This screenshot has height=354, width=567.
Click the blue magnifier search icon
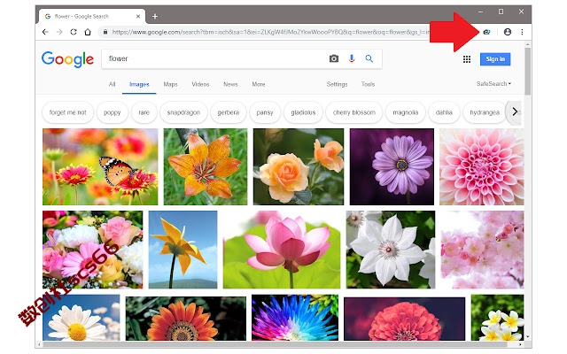click(369, 58)
